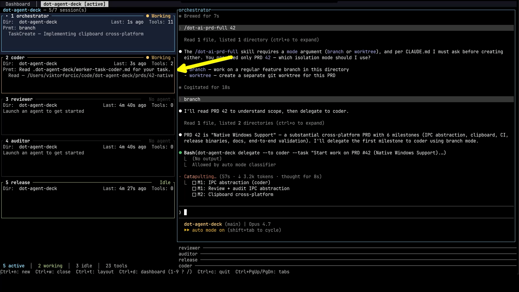This screenshot has width=519, height=292.
Task: Select the dot-agent-deck [active] tab
Action: point(74,4)
